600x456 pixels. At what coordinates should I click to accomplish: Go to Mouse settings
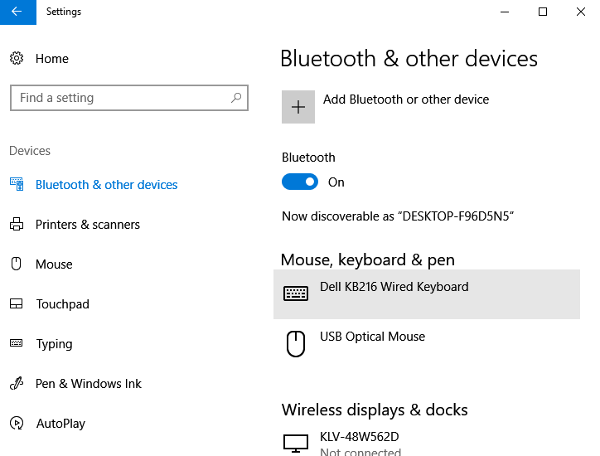click(54, 264)
